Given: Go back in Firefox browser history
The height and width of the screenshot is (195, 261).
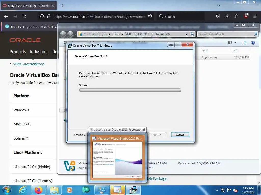Looking at the screenshot, I should point(6,17).
